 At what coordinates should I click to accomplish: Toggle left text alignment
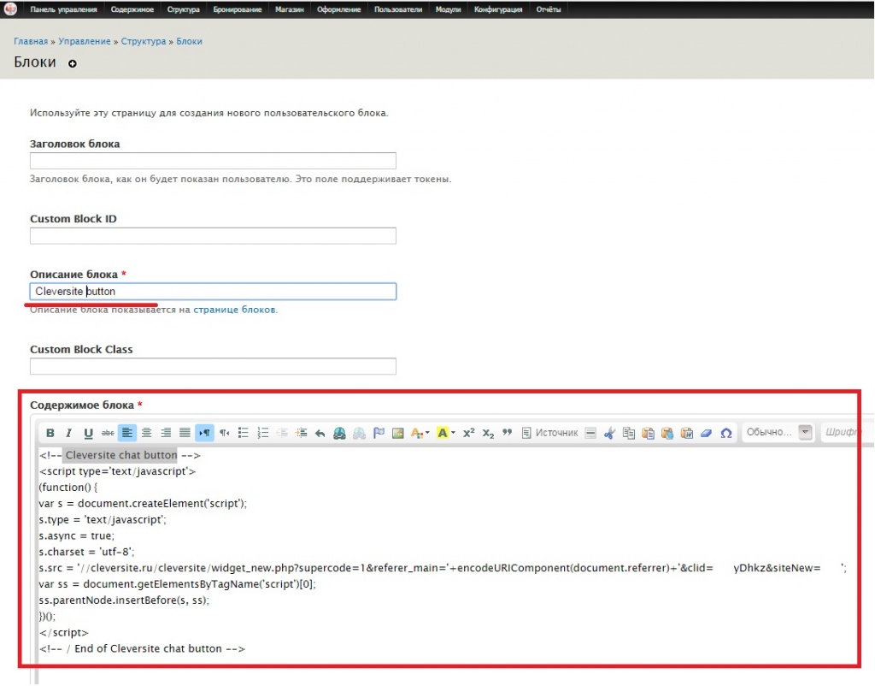(126, 433)
